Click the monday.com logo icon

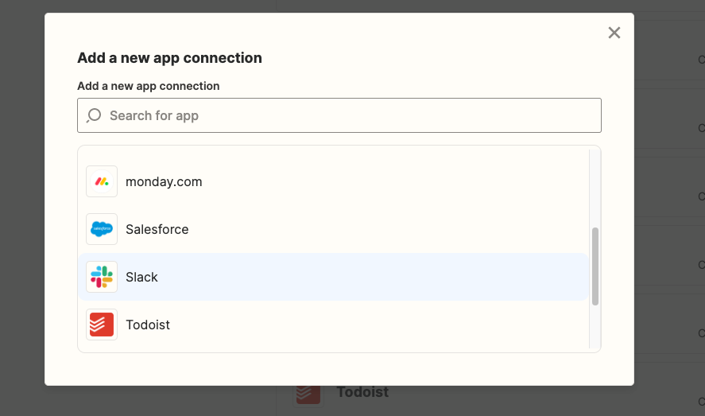(102, 181)
